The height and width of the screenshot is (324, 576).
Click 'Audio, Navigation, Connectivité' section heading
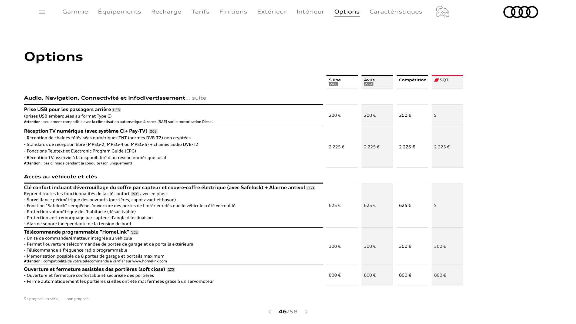click(x=105, y=98)
